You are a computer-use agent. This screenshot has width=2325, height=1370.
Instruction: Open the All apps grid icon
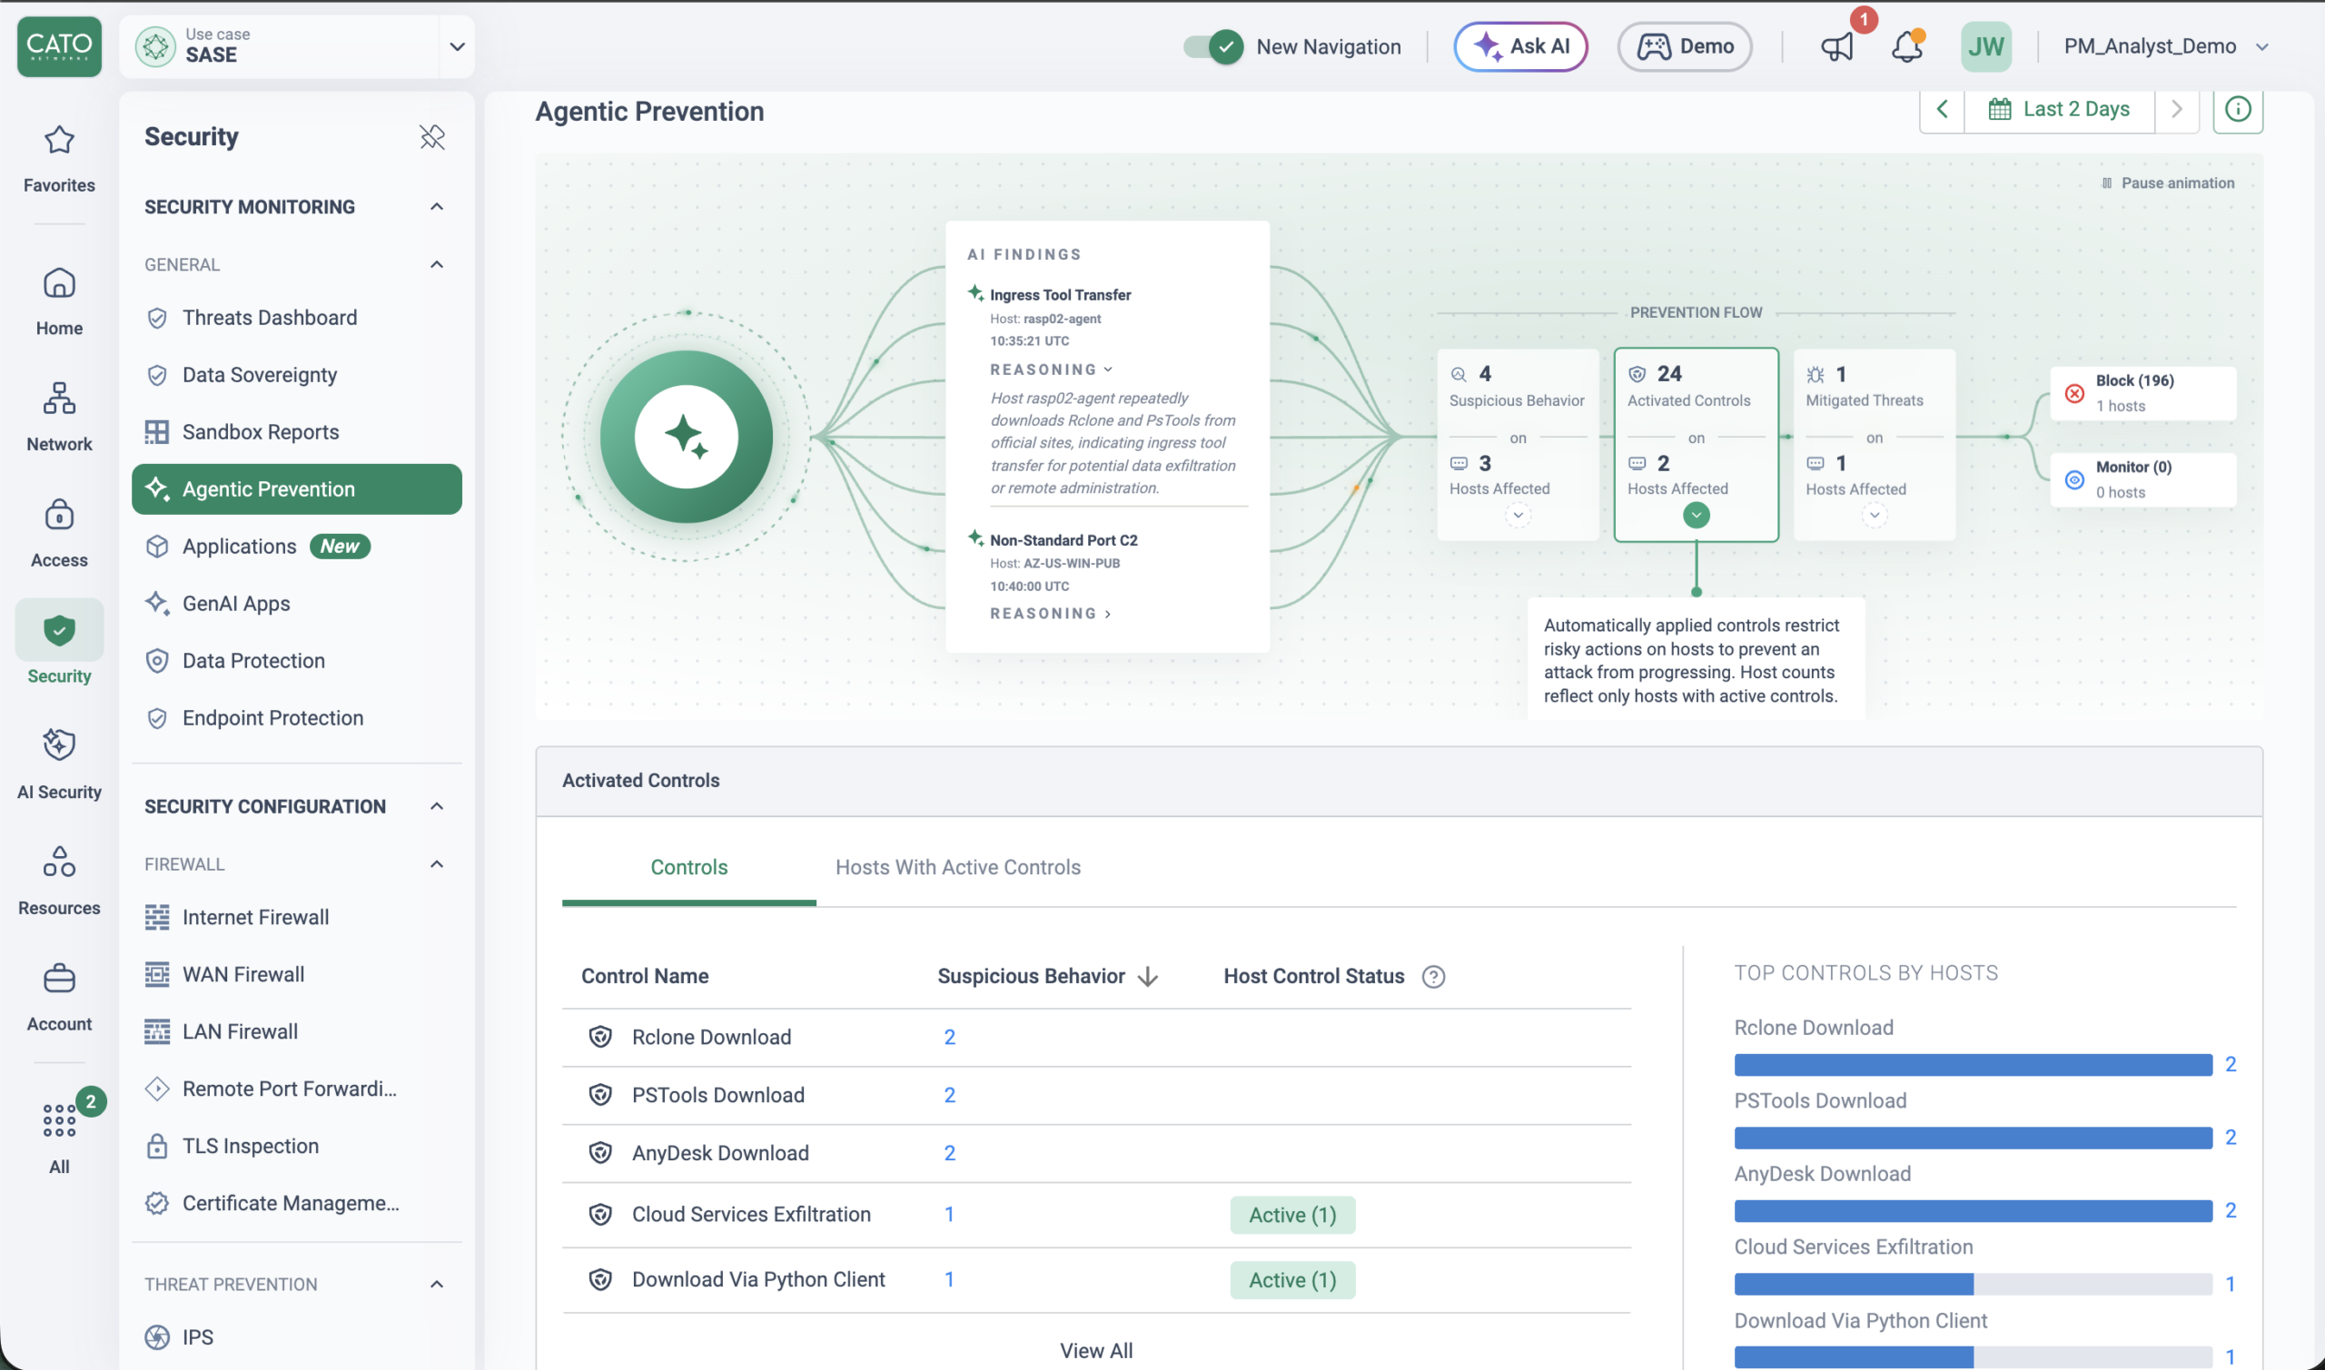(59, 1119)
